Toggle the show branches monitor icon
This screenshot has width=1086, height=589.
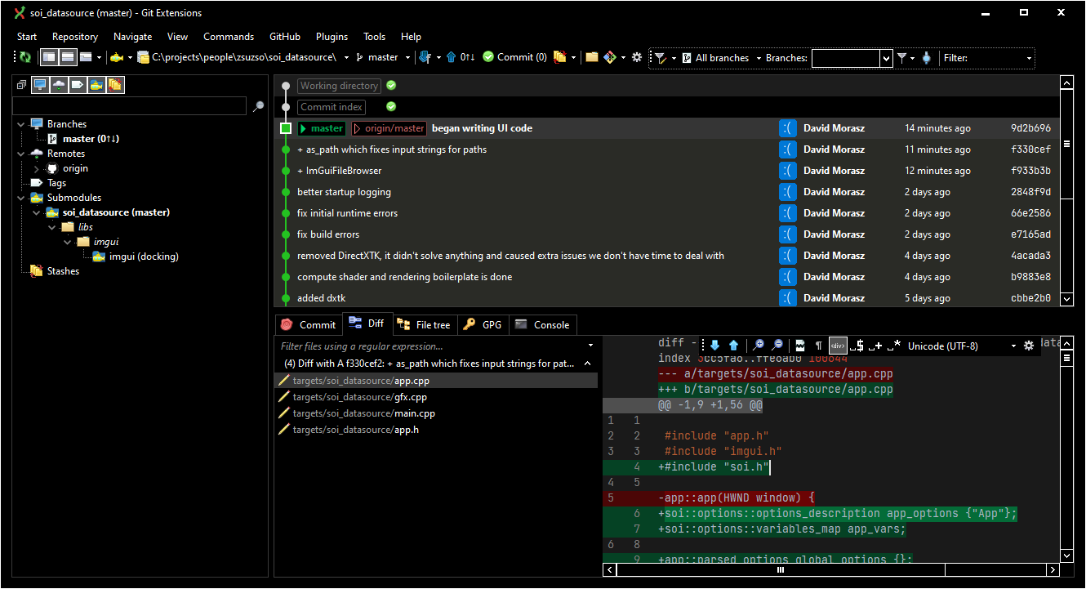(x=40, y=84)
